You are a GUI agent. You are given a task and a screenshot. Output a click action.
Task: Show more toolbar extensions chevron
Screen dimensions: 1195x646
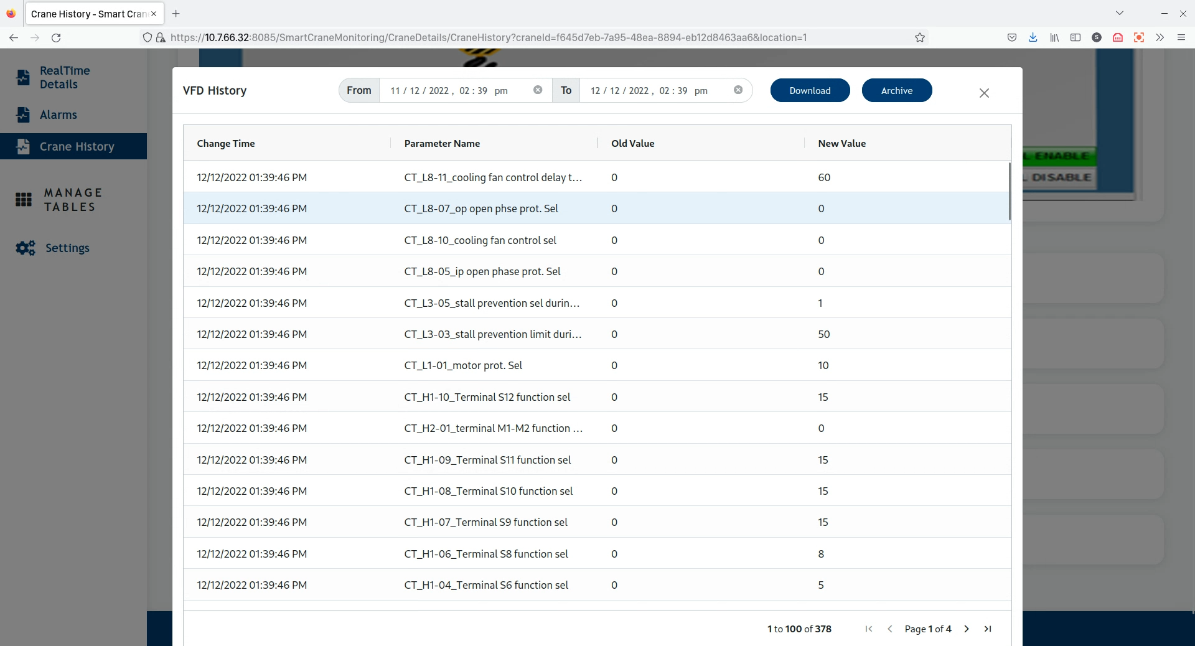coord(1160,37)
